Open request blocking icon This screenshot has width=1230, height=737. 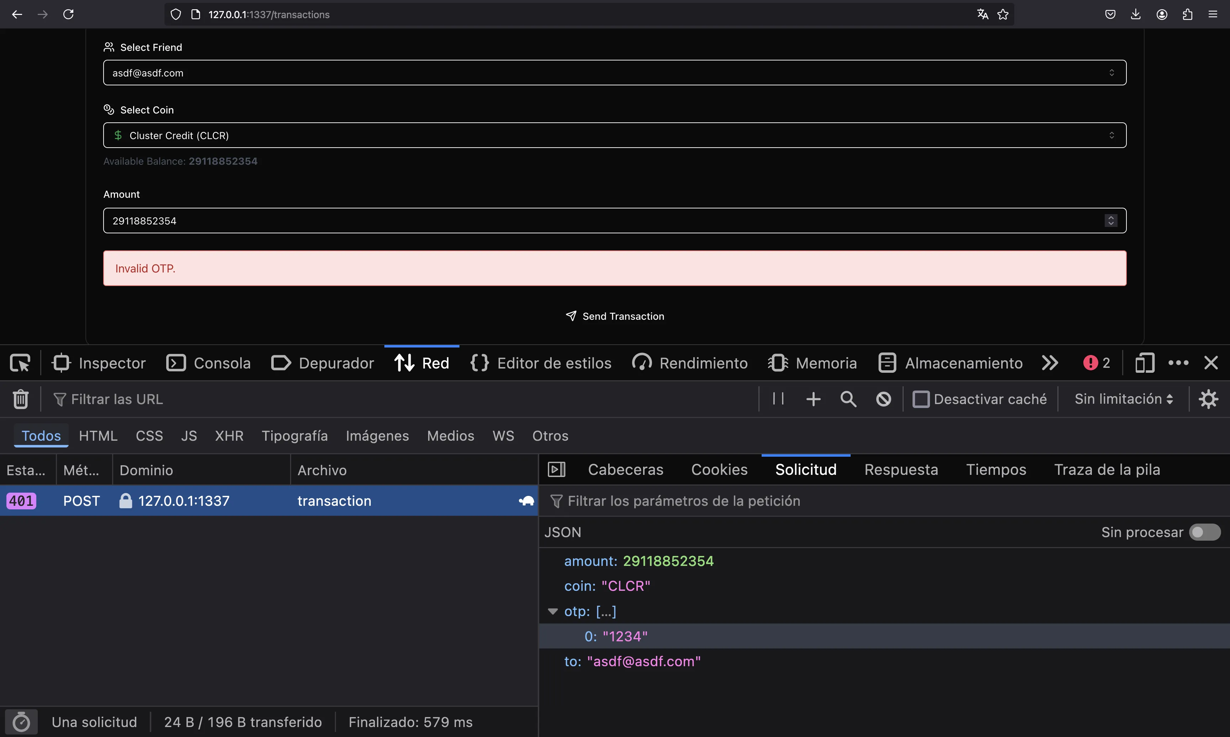(884, 399)
